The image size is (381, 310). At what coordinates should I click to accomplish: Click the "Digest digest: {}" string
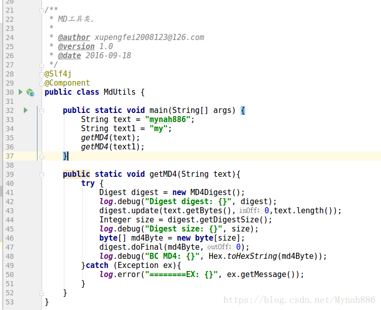coord(188,202)
